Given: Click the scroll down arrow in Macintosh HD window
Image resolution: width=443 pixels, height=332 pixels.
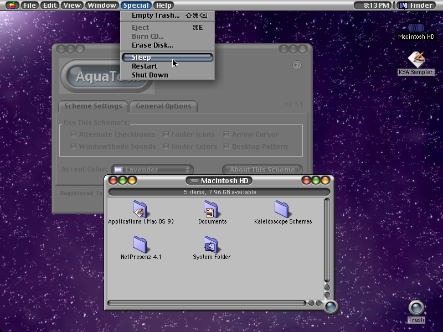Looking at the screenshot, I should [x=327, y=294].
